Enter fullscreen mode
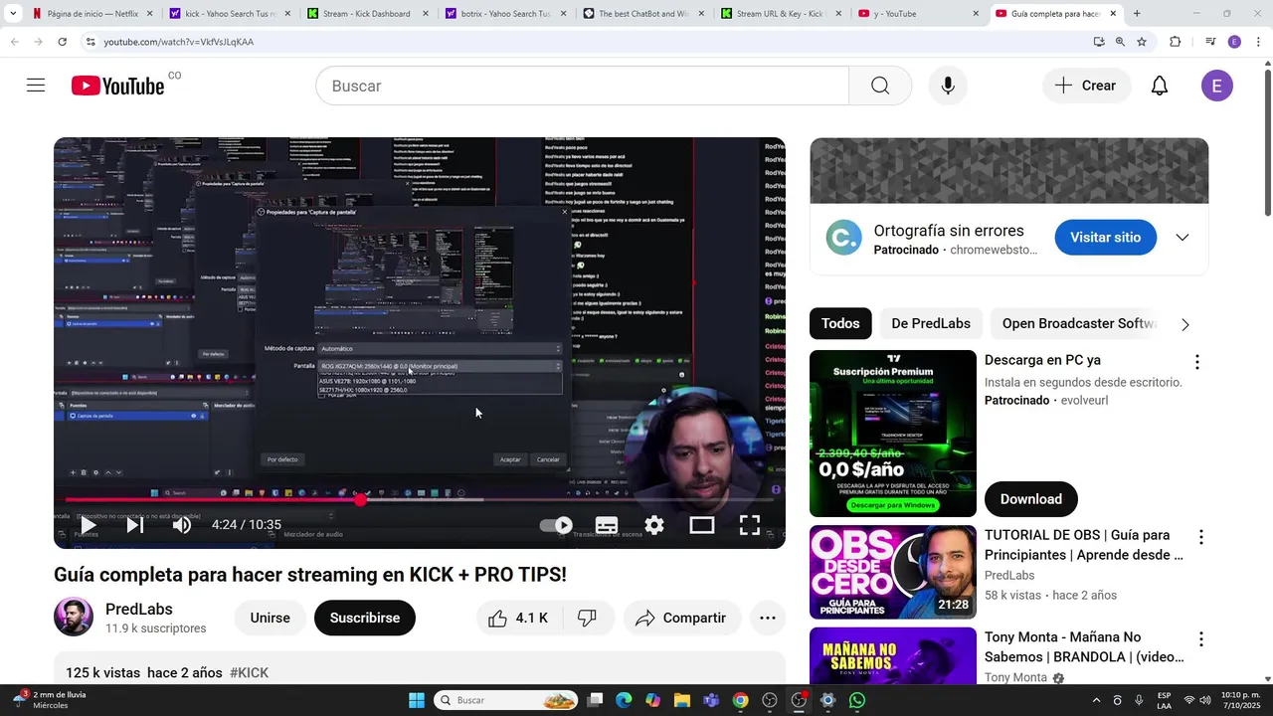 [x=750, y=525]
